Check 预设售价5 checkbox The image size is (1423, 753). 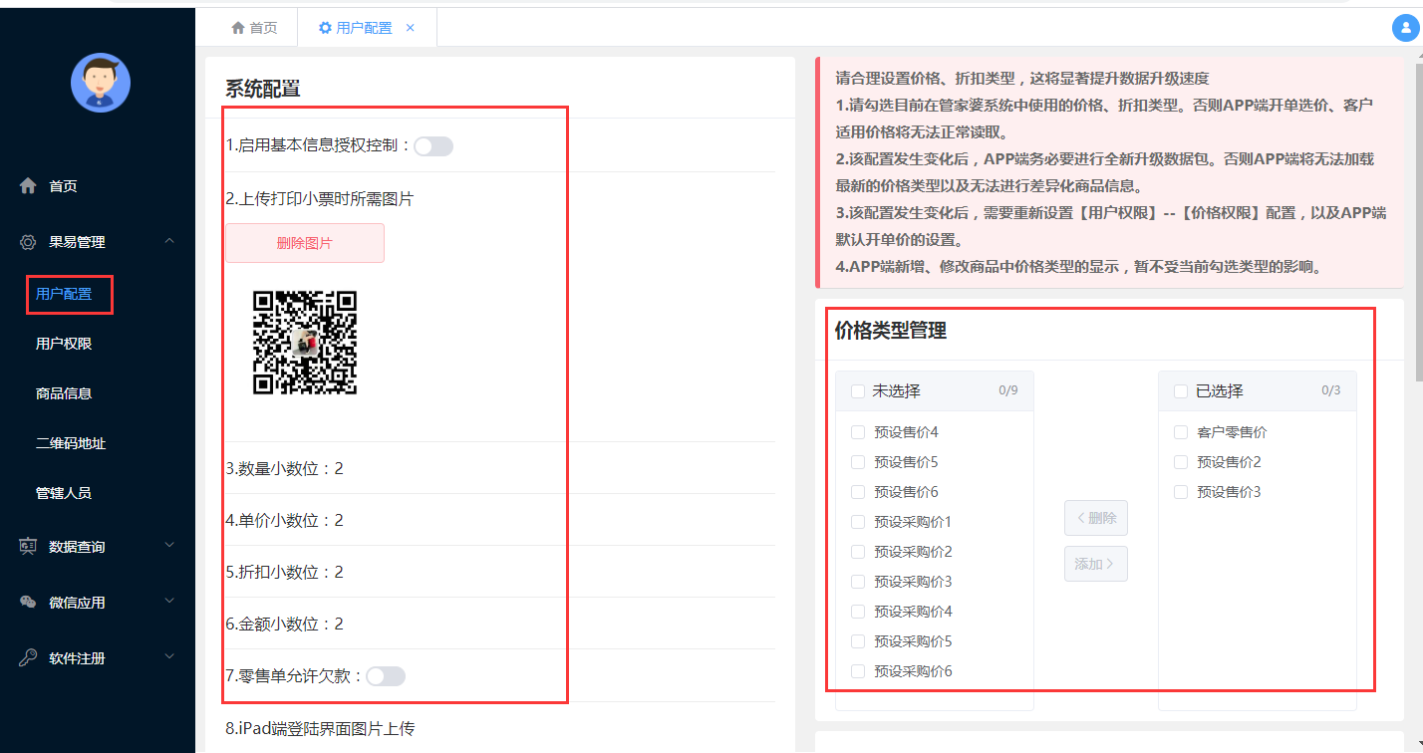click(858, 462)
